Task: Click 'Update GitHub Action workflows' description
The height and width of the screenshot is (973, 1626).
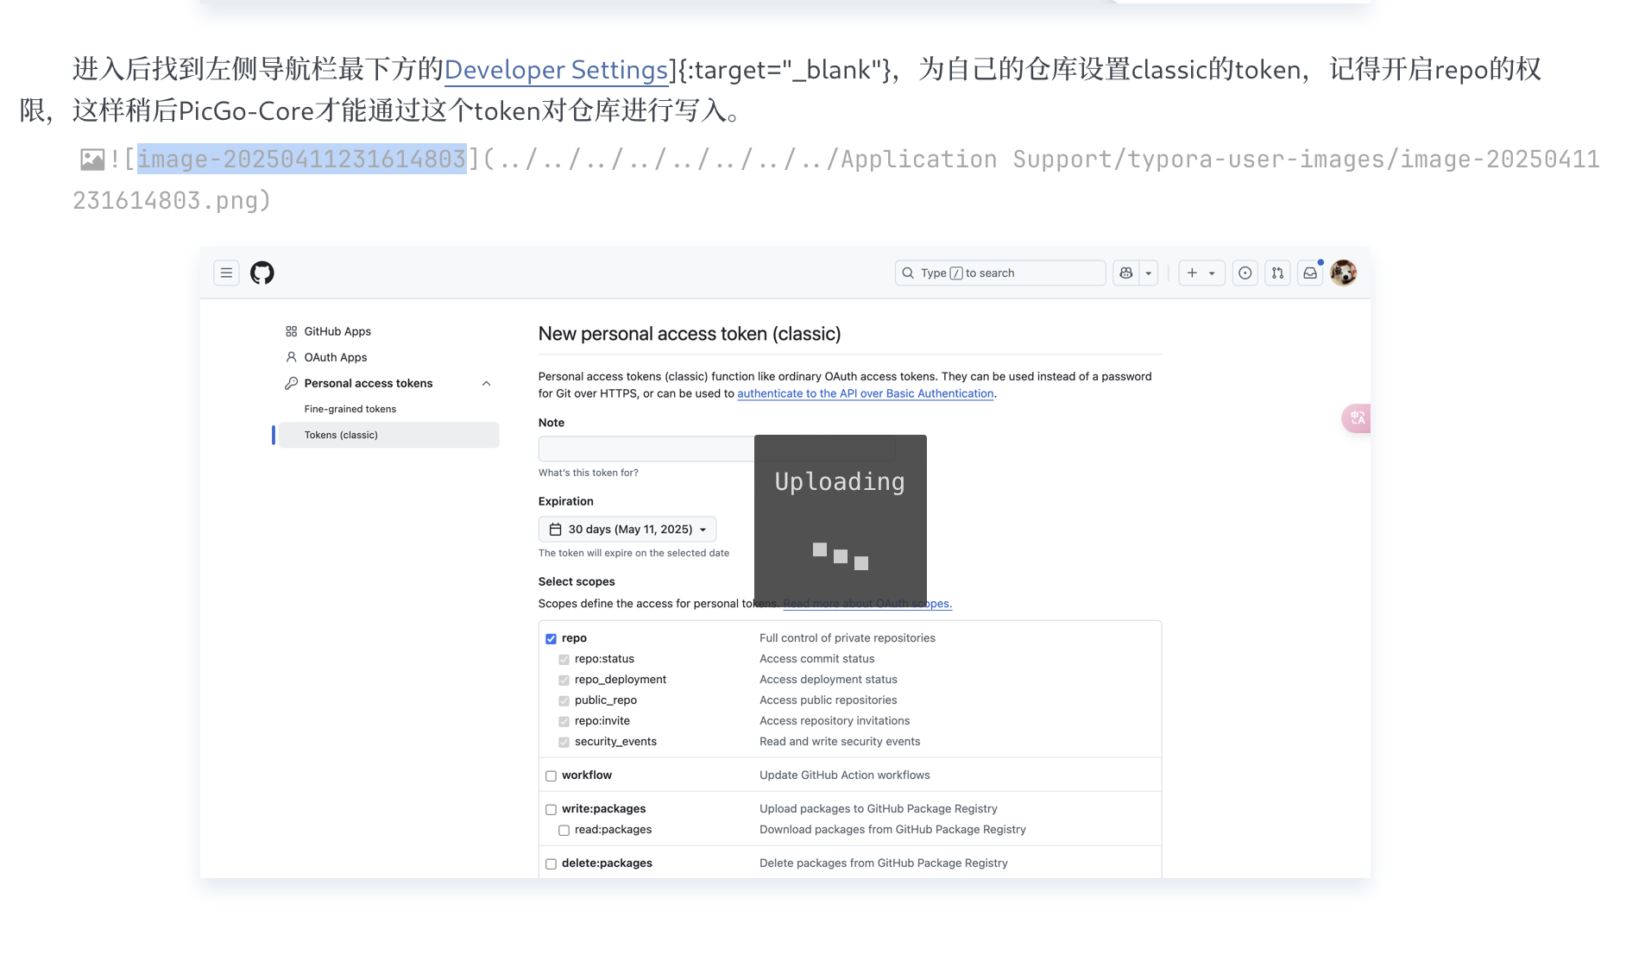Action: click(x=845, y=775)
